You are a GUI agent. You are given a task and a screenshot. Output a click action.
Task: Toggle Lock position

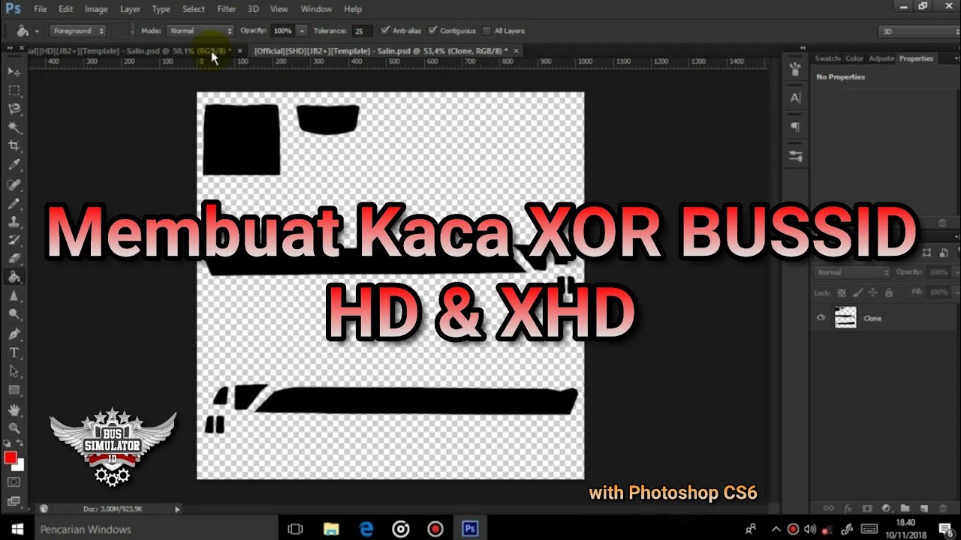point(872,292)
